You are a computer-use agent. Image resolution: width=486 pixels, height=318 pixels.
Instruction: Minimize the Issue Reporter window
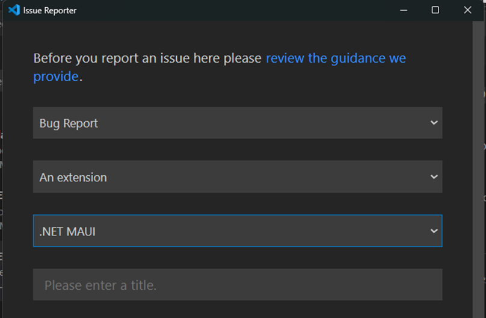point(404,10)
